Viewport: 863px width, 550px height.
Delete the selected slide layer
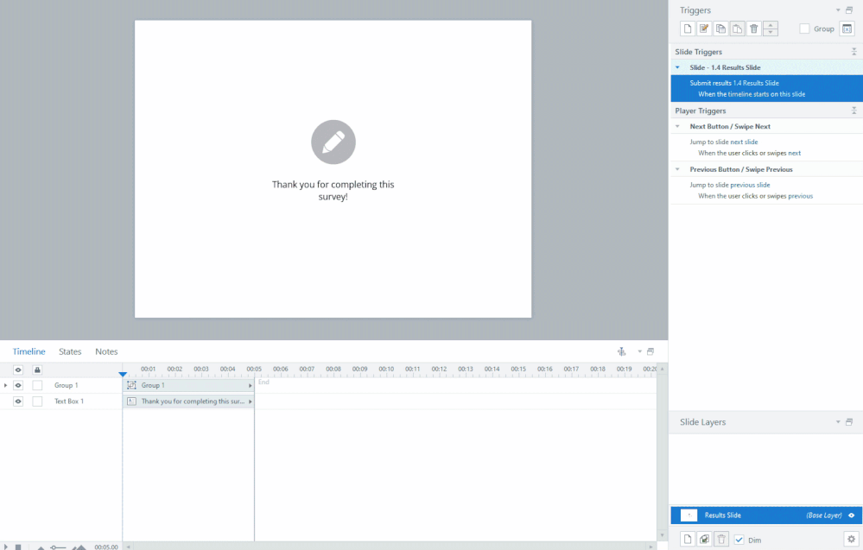721,540
